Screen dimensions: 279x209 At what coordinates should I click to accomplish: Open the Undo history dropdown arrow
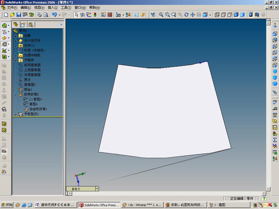tap(59, 15)
